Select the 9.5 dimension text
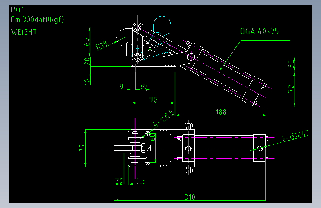This screenshot has width=321, height=208. click(141, 181)
